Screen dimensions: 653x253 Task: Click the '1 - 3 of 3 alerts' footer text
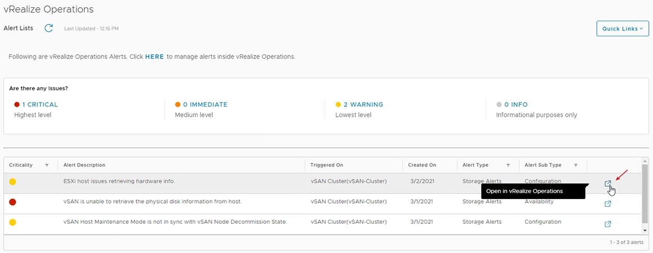[626, 243]
